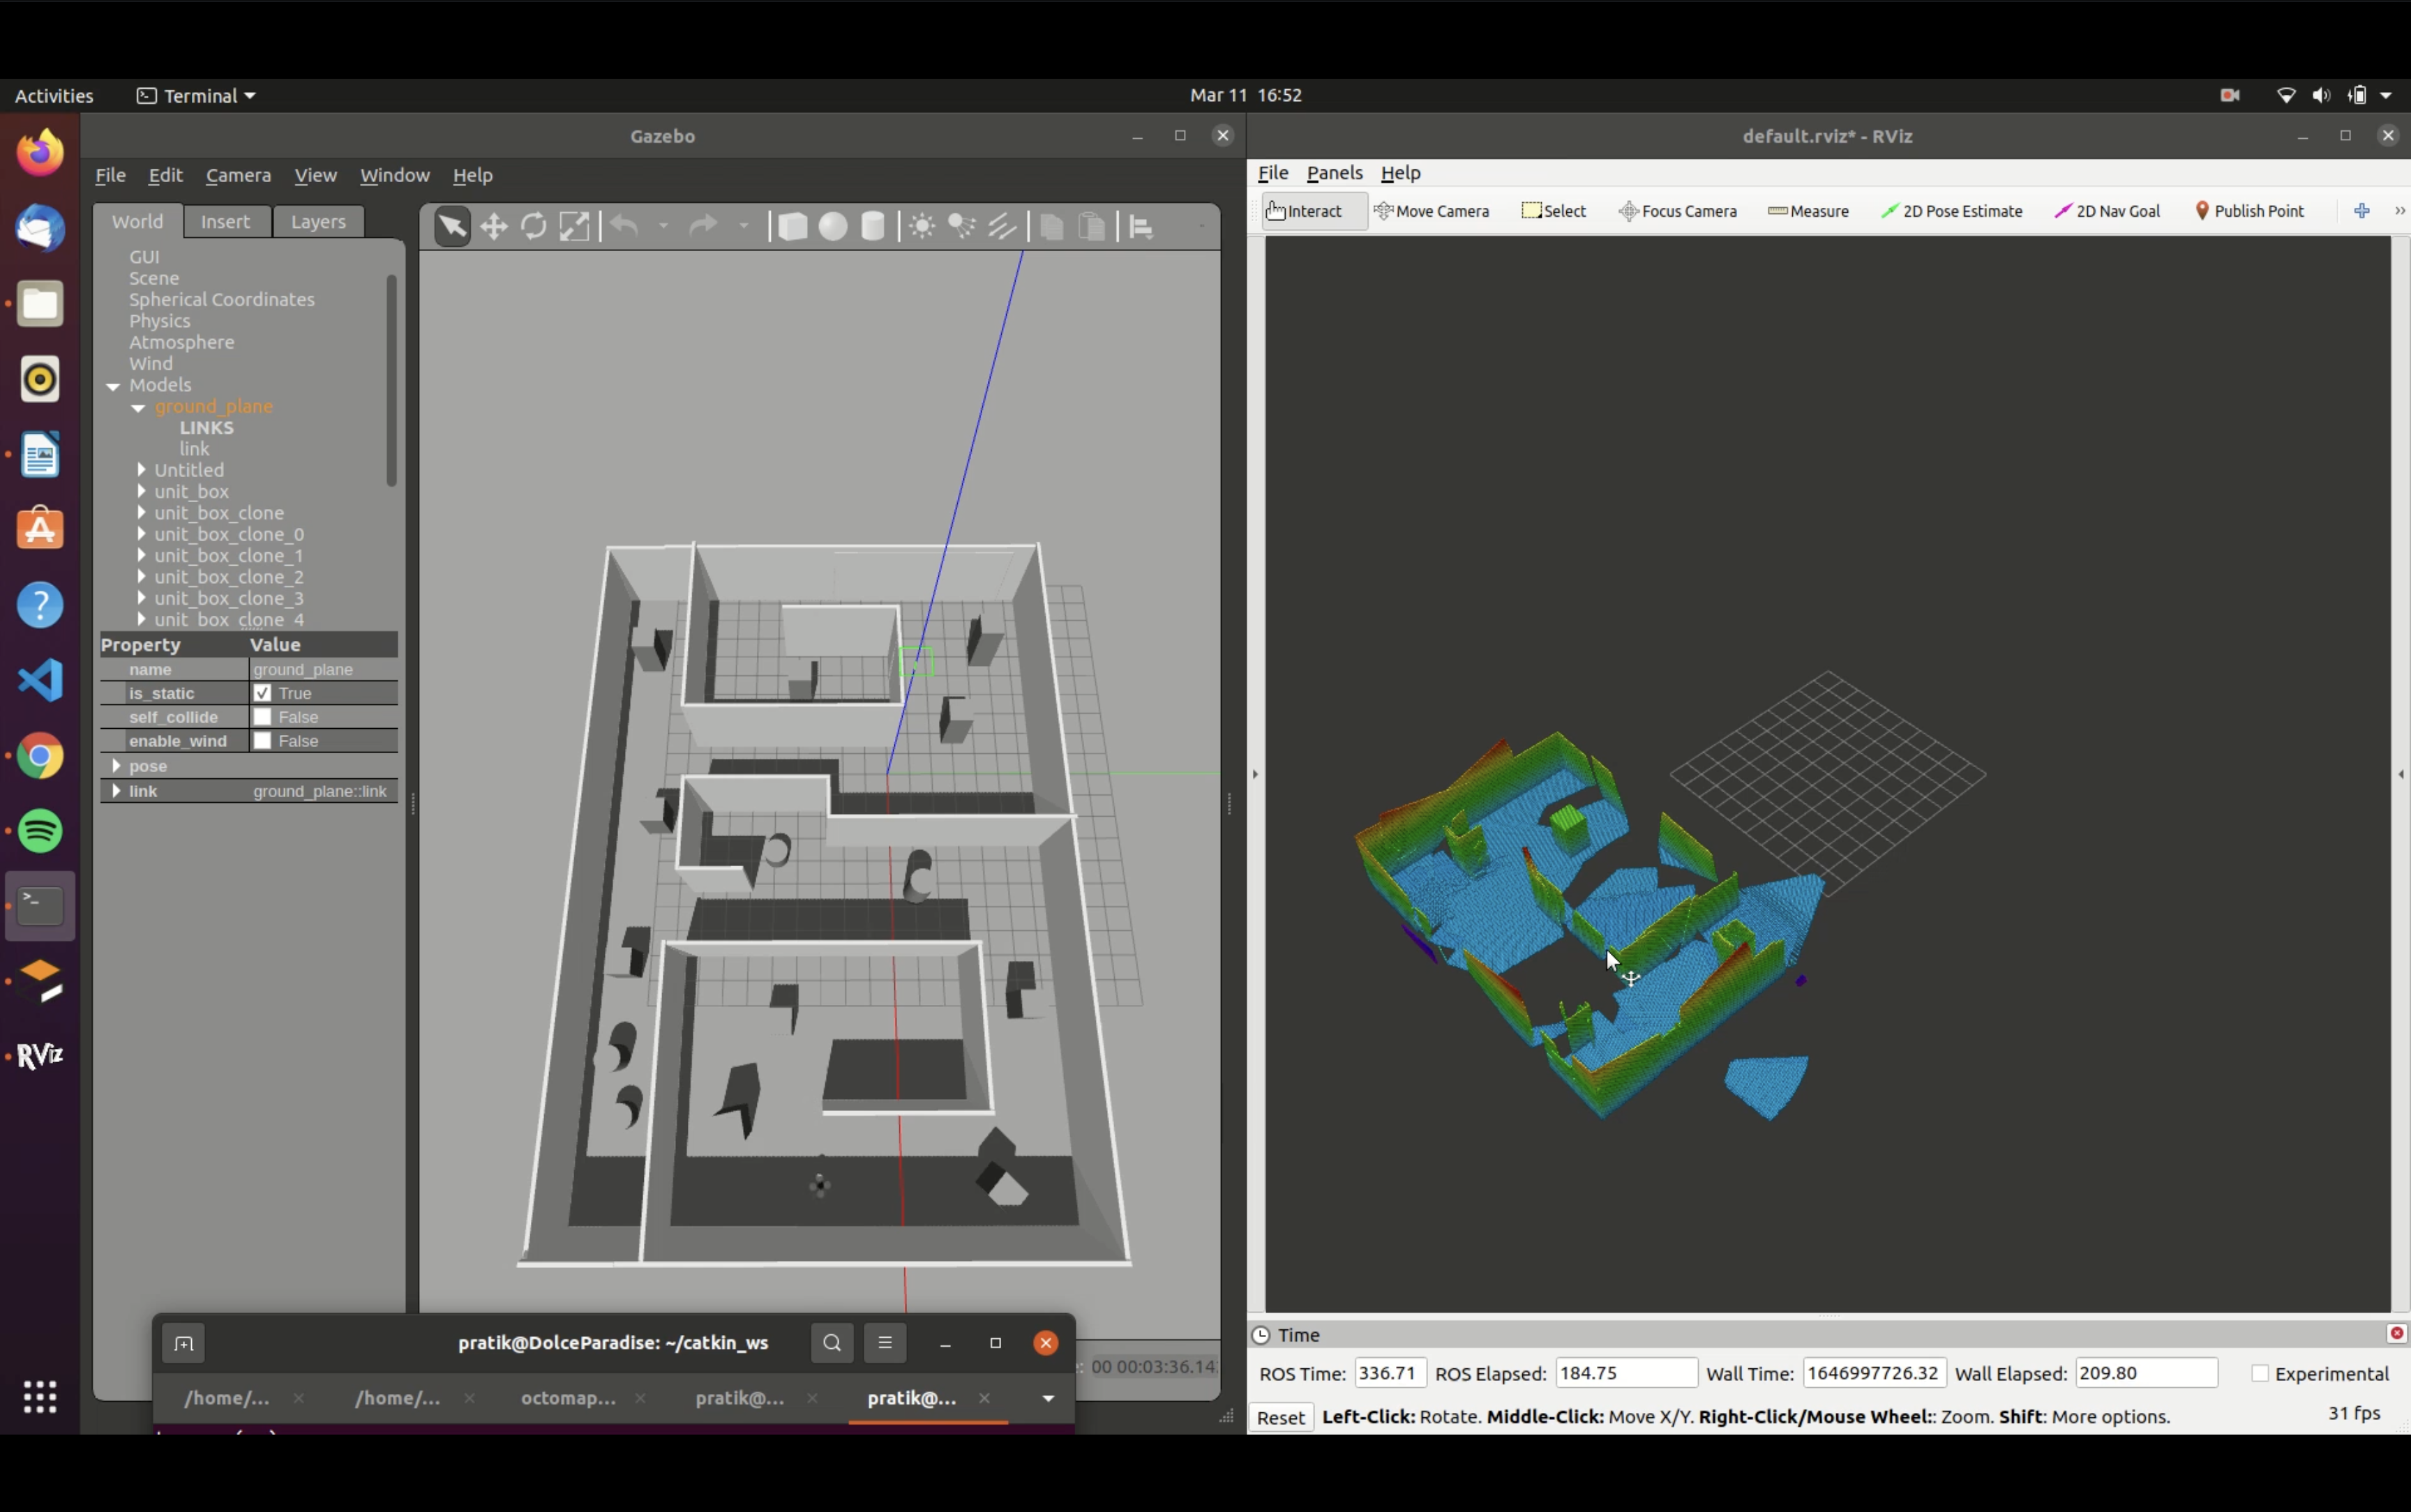Click the blue plus add-tool icon in RViz
Viewport: 2411px width, 1512px height.
click(2362, 211)
